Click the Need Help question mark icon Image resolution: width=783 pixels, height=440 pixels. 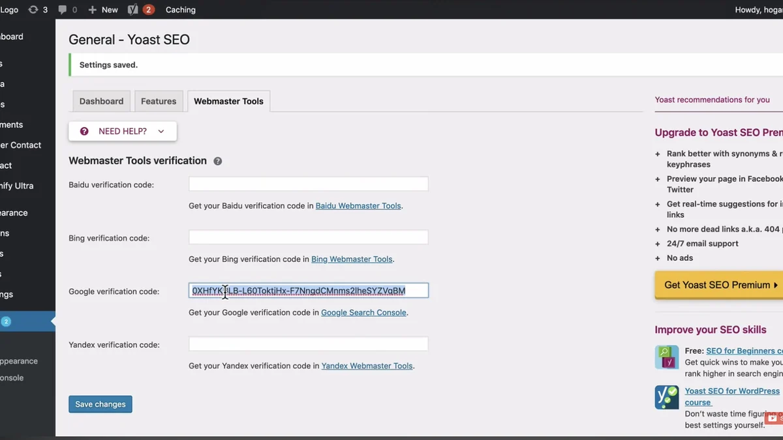click(x=84, y=131)
